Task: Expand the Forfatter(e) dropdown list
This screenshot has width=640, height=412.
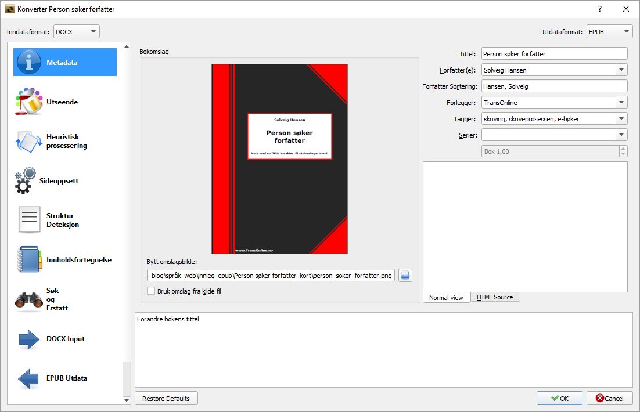Action: (622, 70)
